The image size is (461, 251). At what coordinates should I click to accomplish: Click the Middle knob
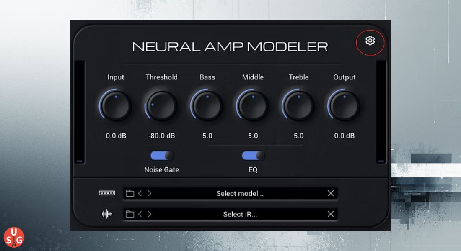(253, 106)
